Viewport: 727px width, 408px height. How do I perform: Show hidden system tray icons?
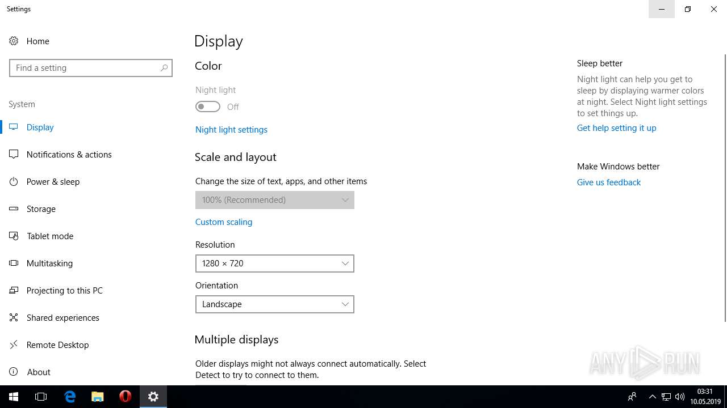[652, 397]
